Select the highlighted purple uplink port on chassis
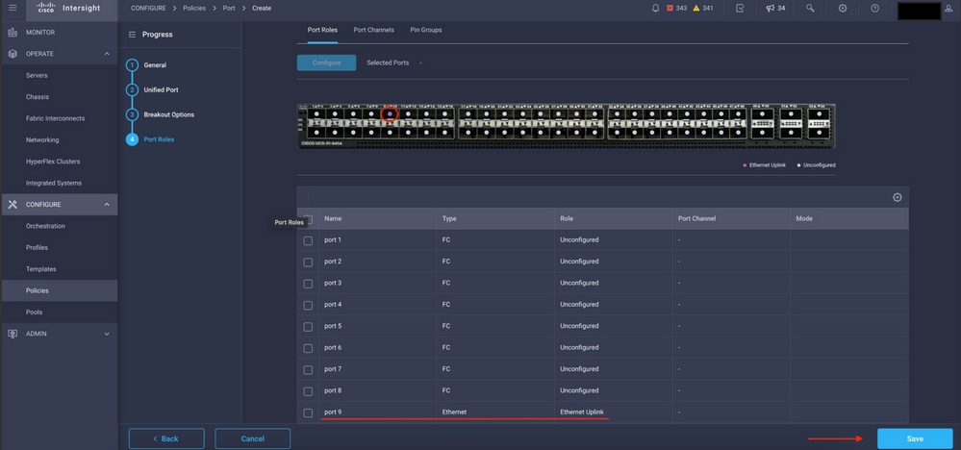The width and height of the screenshot is (961, 450). 390,113
